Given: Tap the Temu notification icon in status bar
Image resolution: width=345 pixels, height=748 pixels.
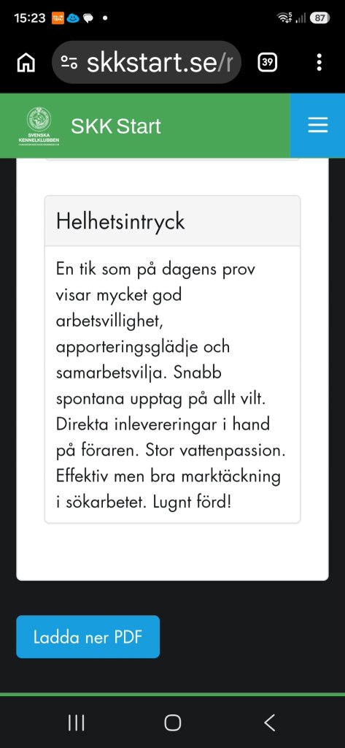Looking at the screenshot, I should point(58,18).
